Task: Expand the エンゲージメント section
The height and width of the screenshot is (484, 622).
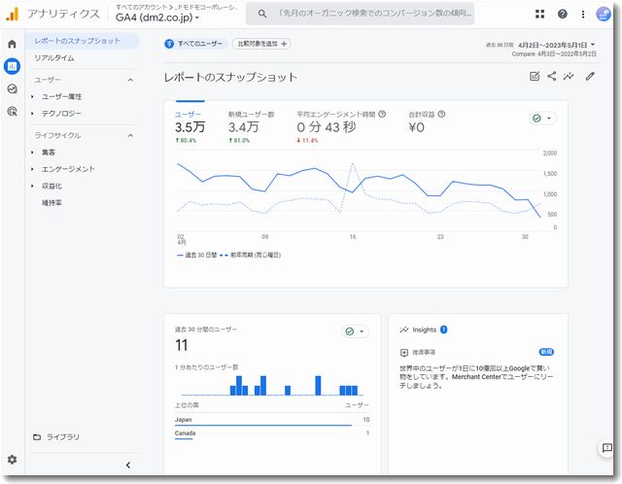Action: (67, 168)
